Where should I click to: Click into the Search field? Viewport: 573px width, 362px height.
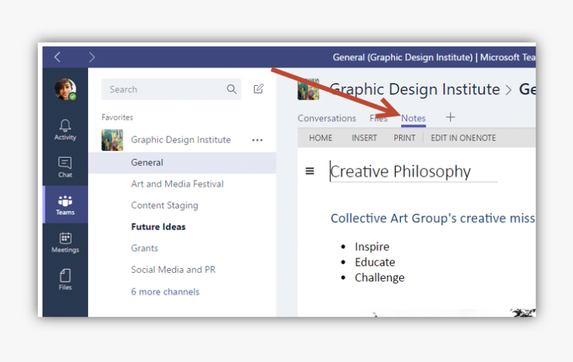[171, 89]
